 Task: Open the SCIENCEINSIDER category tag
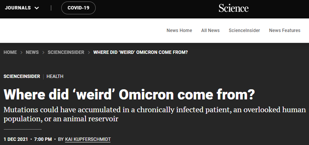(x=22, y=76)
